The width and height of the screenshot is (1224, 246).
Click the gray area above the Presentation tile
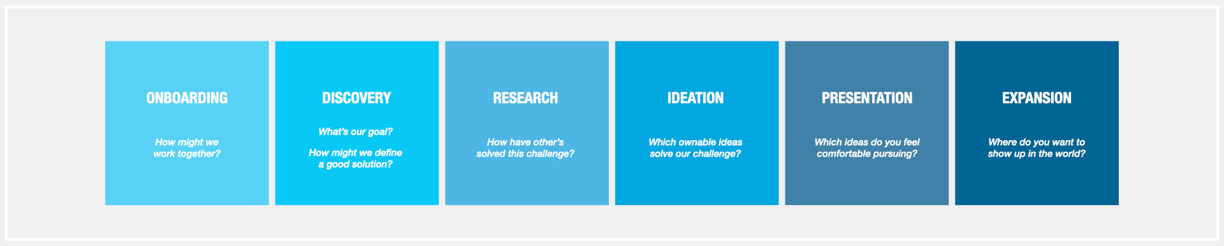[867, 24]
